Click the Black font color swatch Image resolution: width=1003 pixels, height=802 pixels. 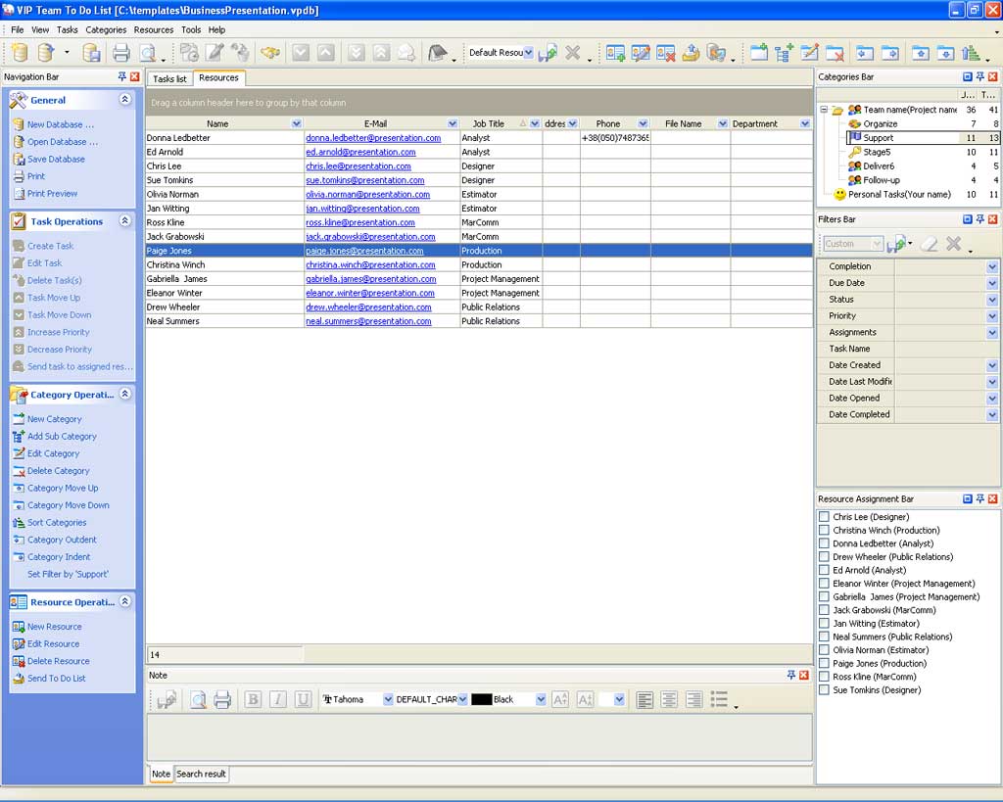[481, 699]
